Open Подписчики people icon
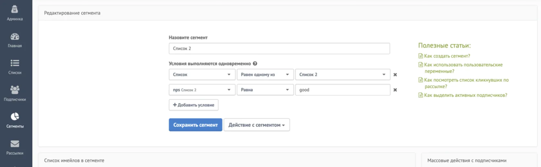 [15, 90]
